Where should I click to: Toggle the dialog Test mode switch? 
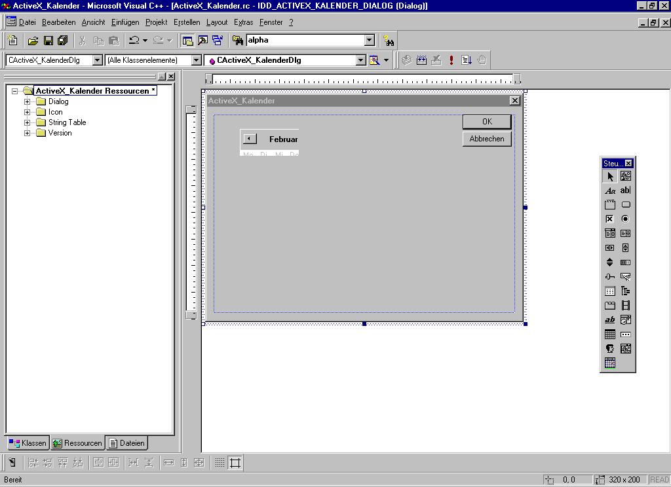tap(12, 463)
